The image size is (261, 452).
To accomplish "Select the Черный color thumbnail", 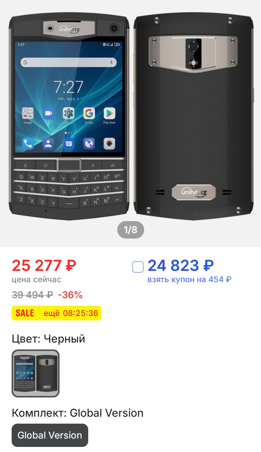I will pos(36,373).
